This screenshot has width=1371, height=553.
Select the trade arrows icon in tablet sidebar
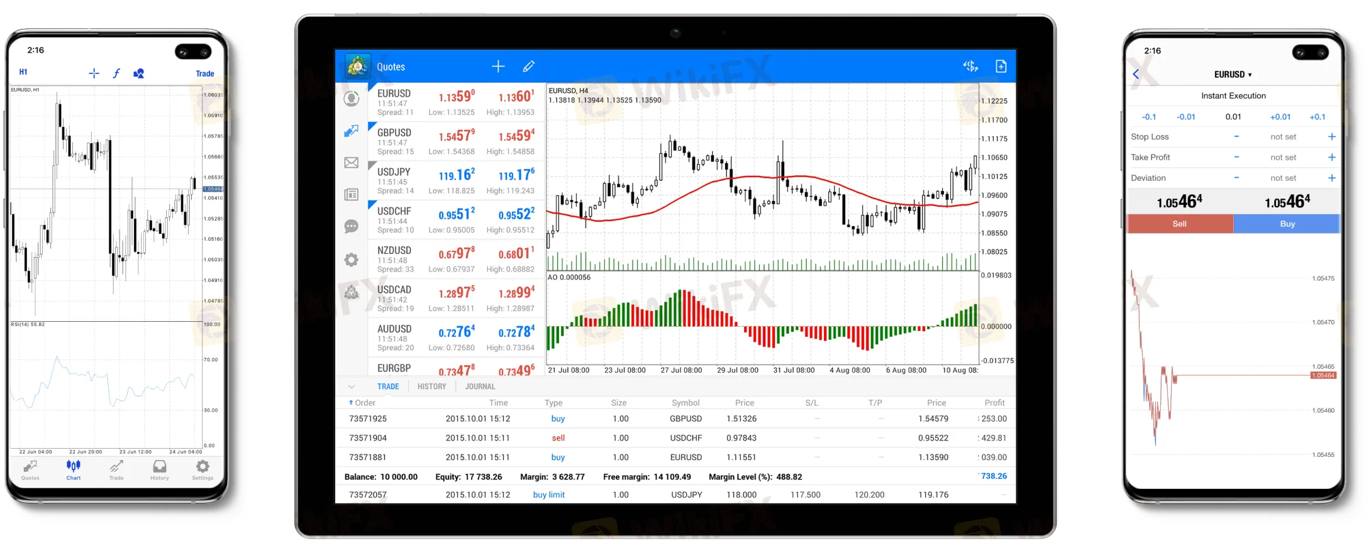352,131
